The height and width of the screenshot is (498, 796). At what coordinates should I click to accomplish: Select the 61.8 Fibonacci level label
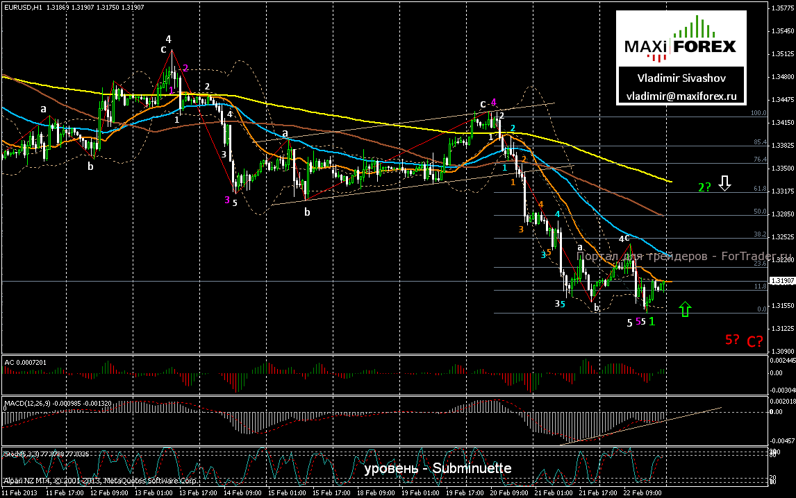[x=760, y=189]
